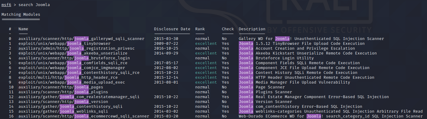Click 'HTTP Header Unauthenticated Remote Code Execution' description
This screenshot has width=427, height=119.
pos(315,78)
